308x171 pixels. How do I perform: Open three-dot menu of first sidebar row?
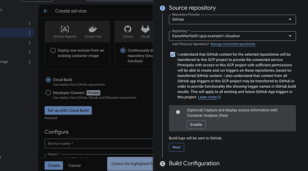coord(30,24)
